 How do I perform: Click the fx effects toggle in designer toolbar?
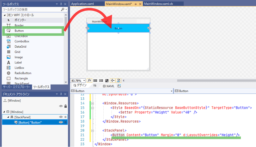click(89, 80)
